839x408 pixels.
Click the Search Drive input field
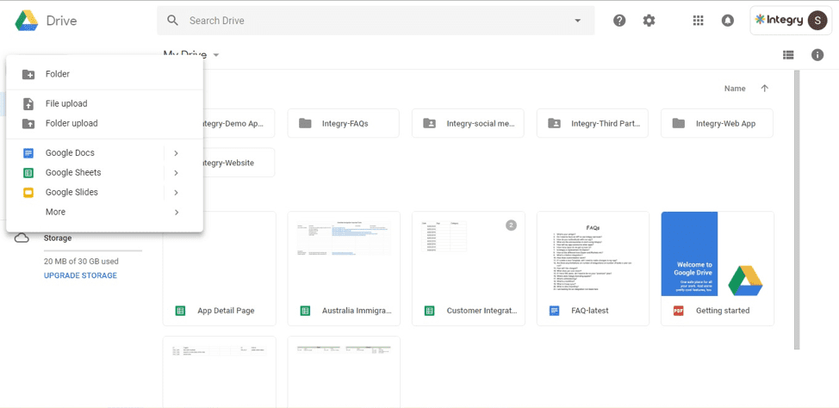[375, 21]
